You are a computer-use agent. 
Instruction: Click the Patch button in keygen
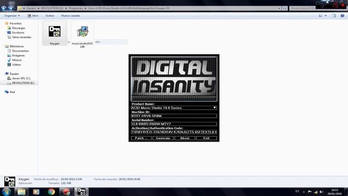tap(141, 138)
